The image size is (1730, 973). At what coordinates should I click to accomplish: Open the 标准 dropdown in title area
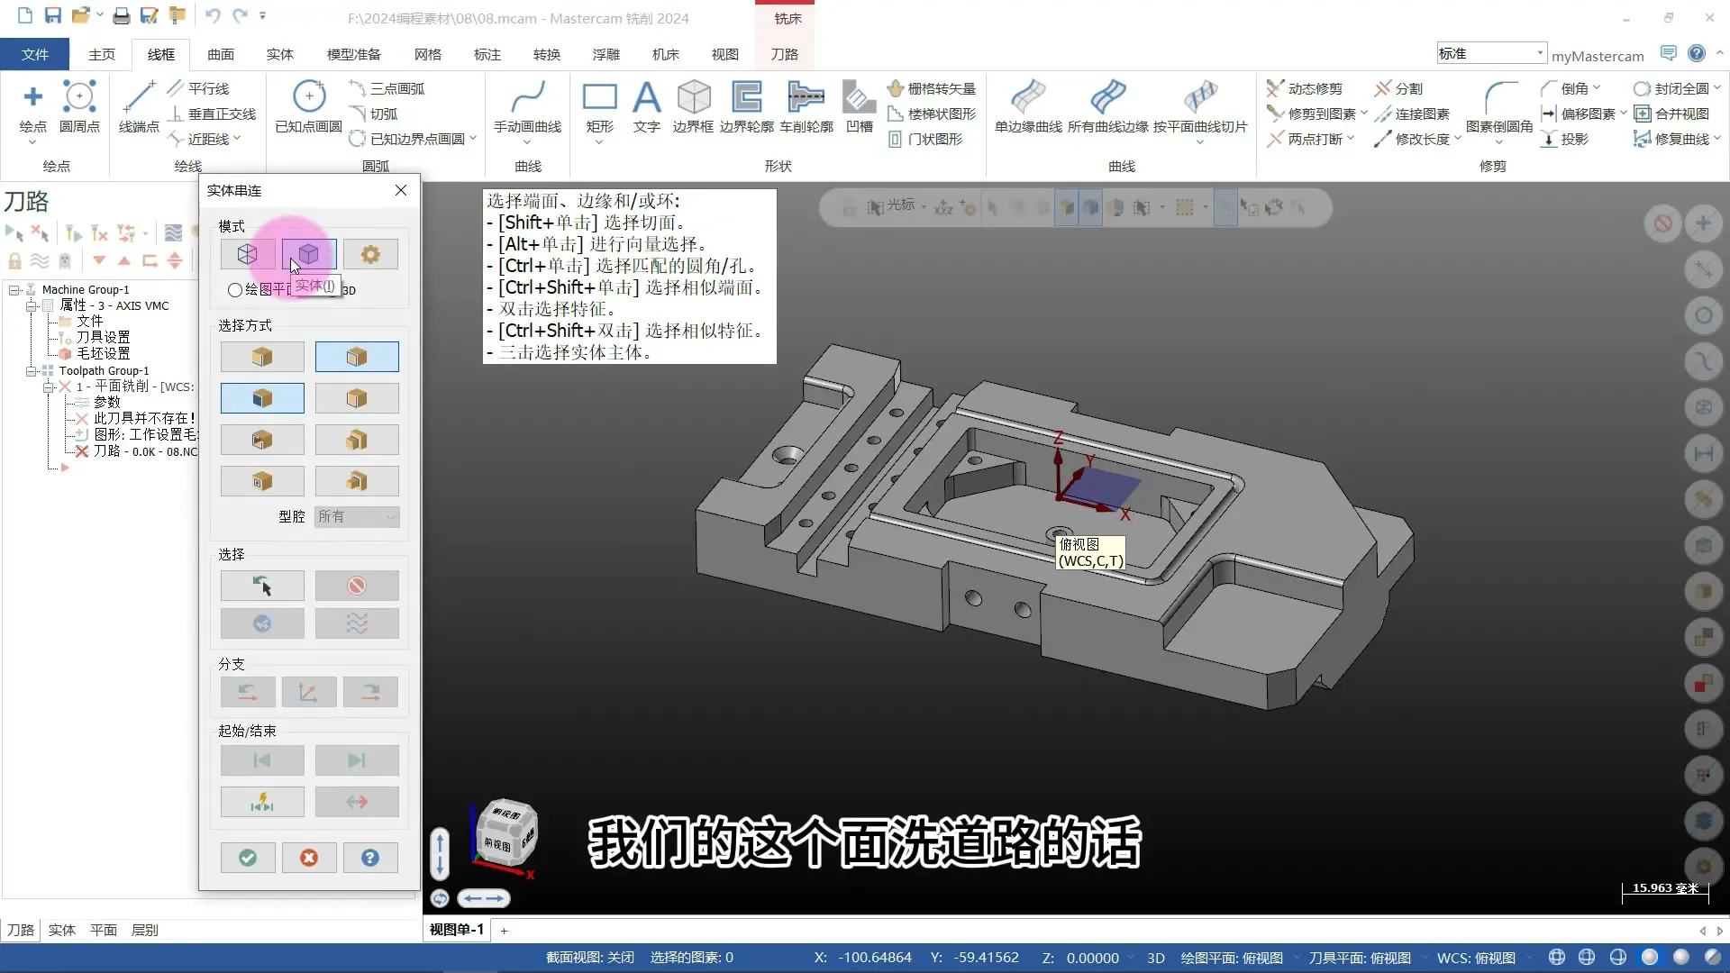pos(1540,53)
